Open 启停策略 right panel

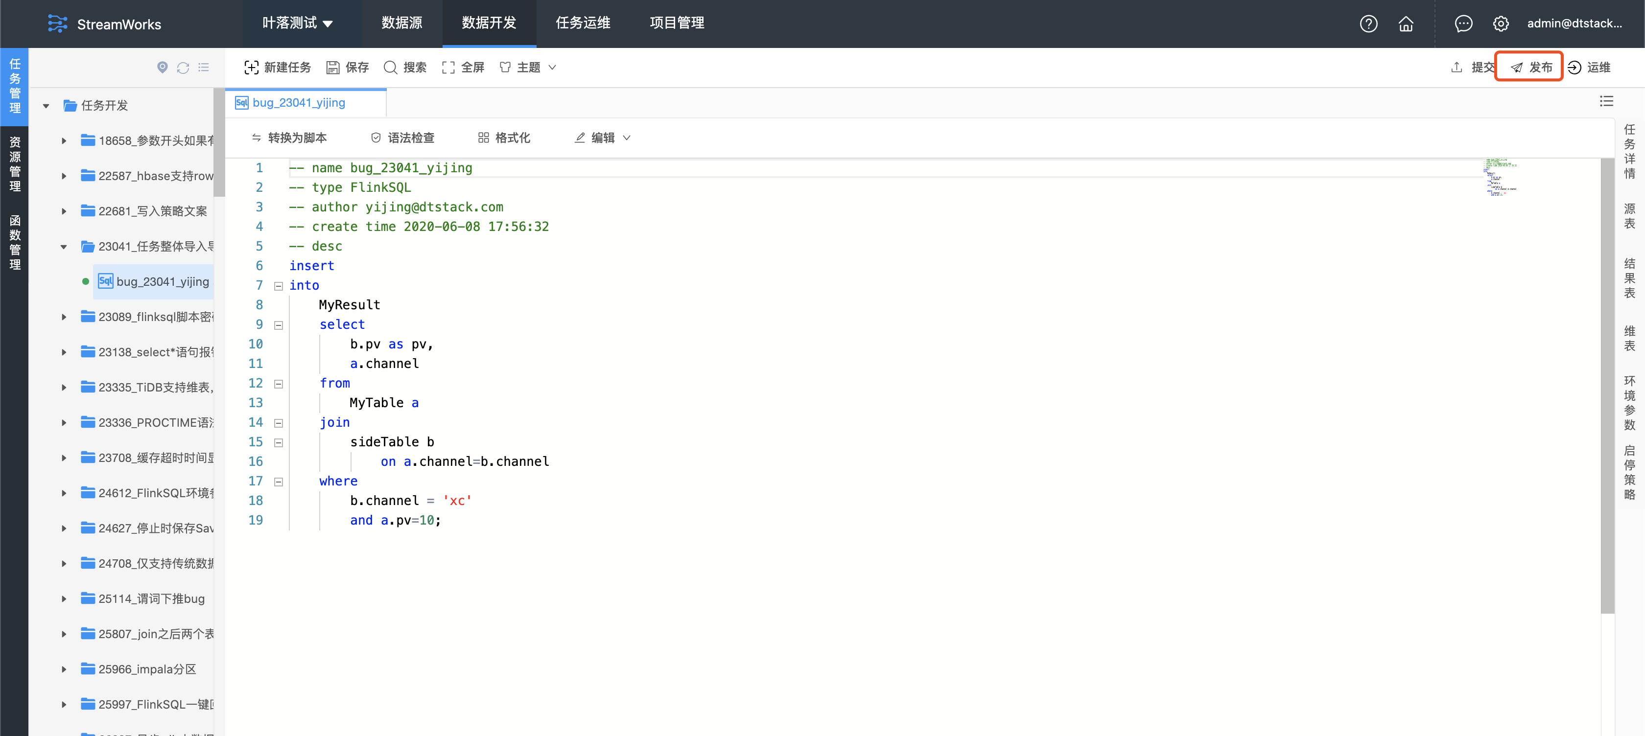(x=1629, y=473)
